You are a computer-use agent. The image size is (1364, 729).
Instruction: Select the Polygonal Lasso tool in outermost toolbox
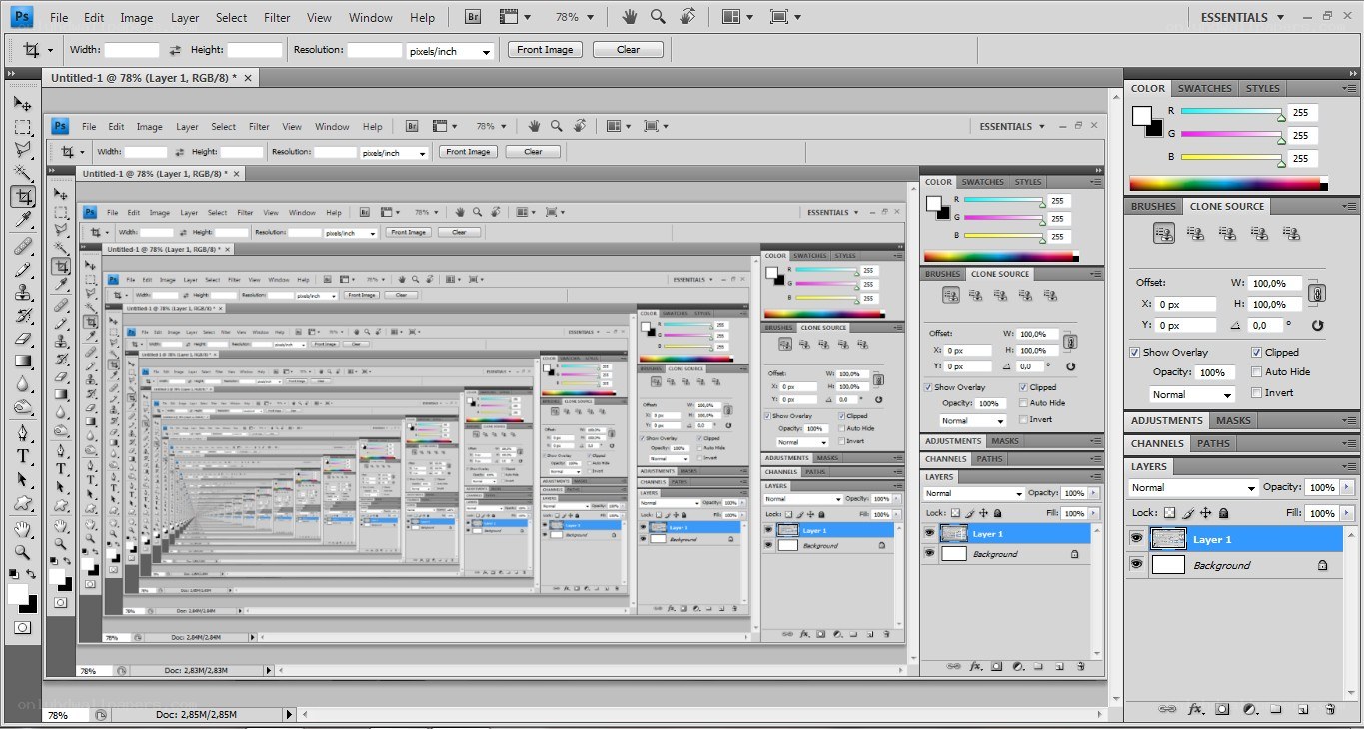point(22,150)
